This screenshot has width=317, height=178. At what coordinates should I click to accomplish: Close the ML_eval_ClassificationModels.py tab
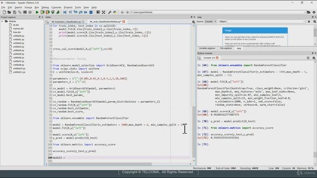click(123, 22)
